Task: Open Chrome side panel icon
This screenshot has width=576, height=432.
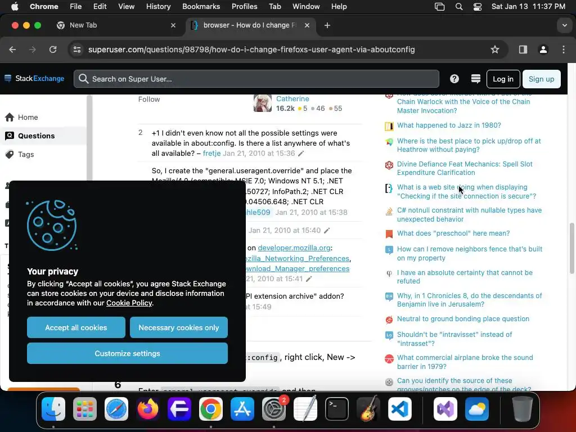Action: pyautogui.click(x=523, y=49)
